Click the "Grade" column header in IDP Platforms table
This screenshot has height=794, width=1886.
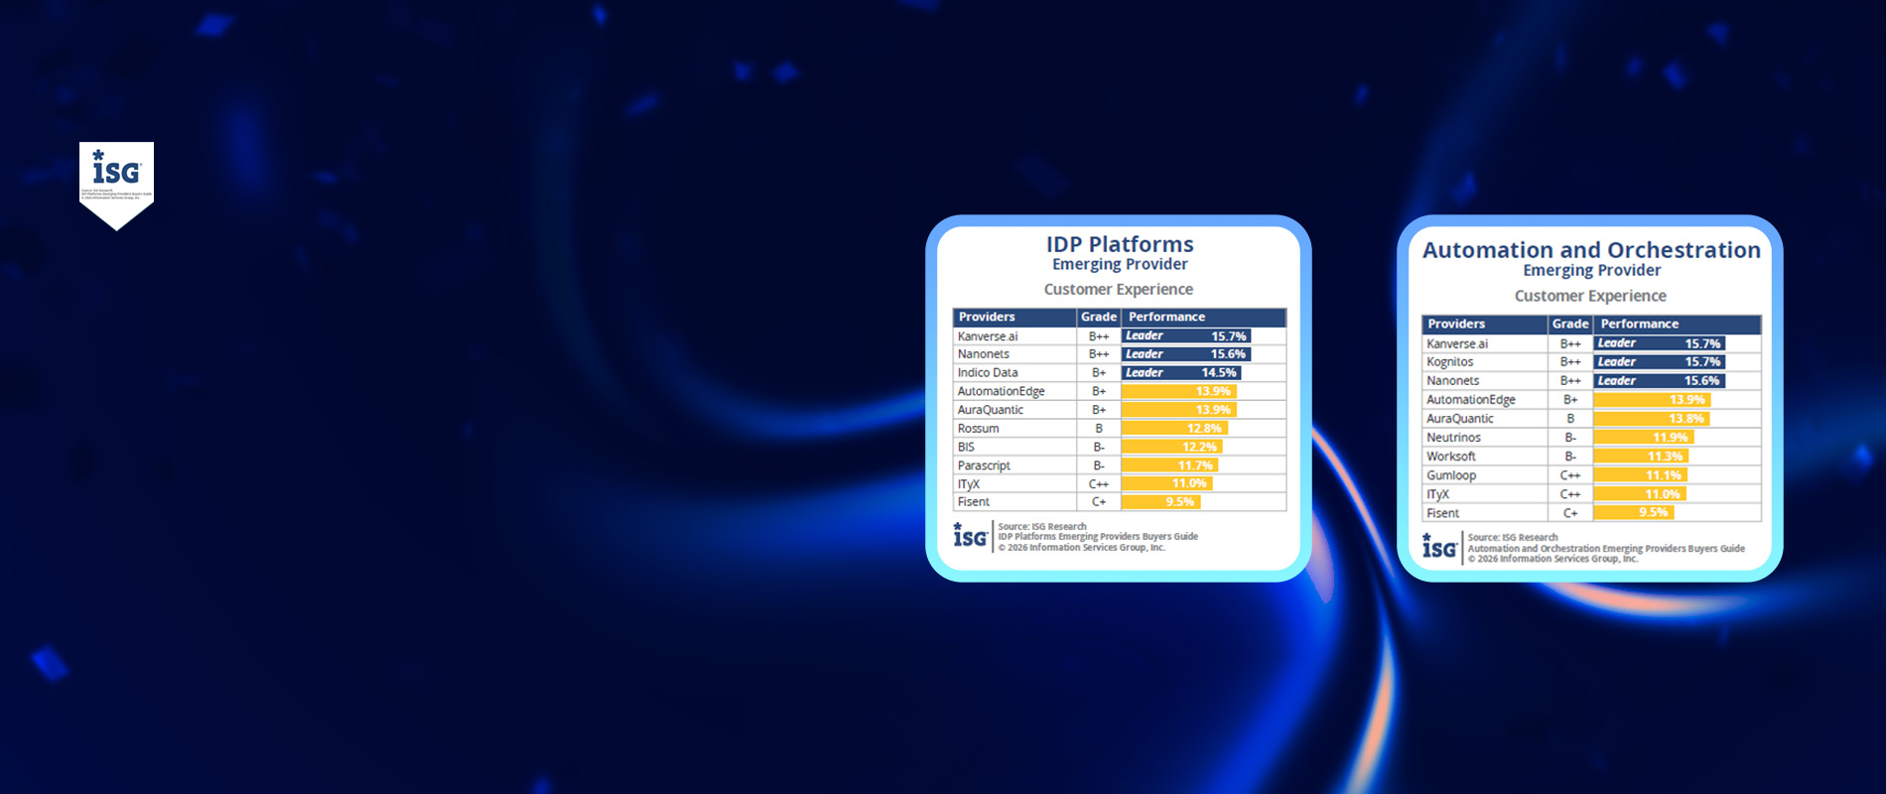(x=1099, y=318)
